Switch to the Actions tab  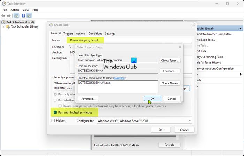point(81,34)
